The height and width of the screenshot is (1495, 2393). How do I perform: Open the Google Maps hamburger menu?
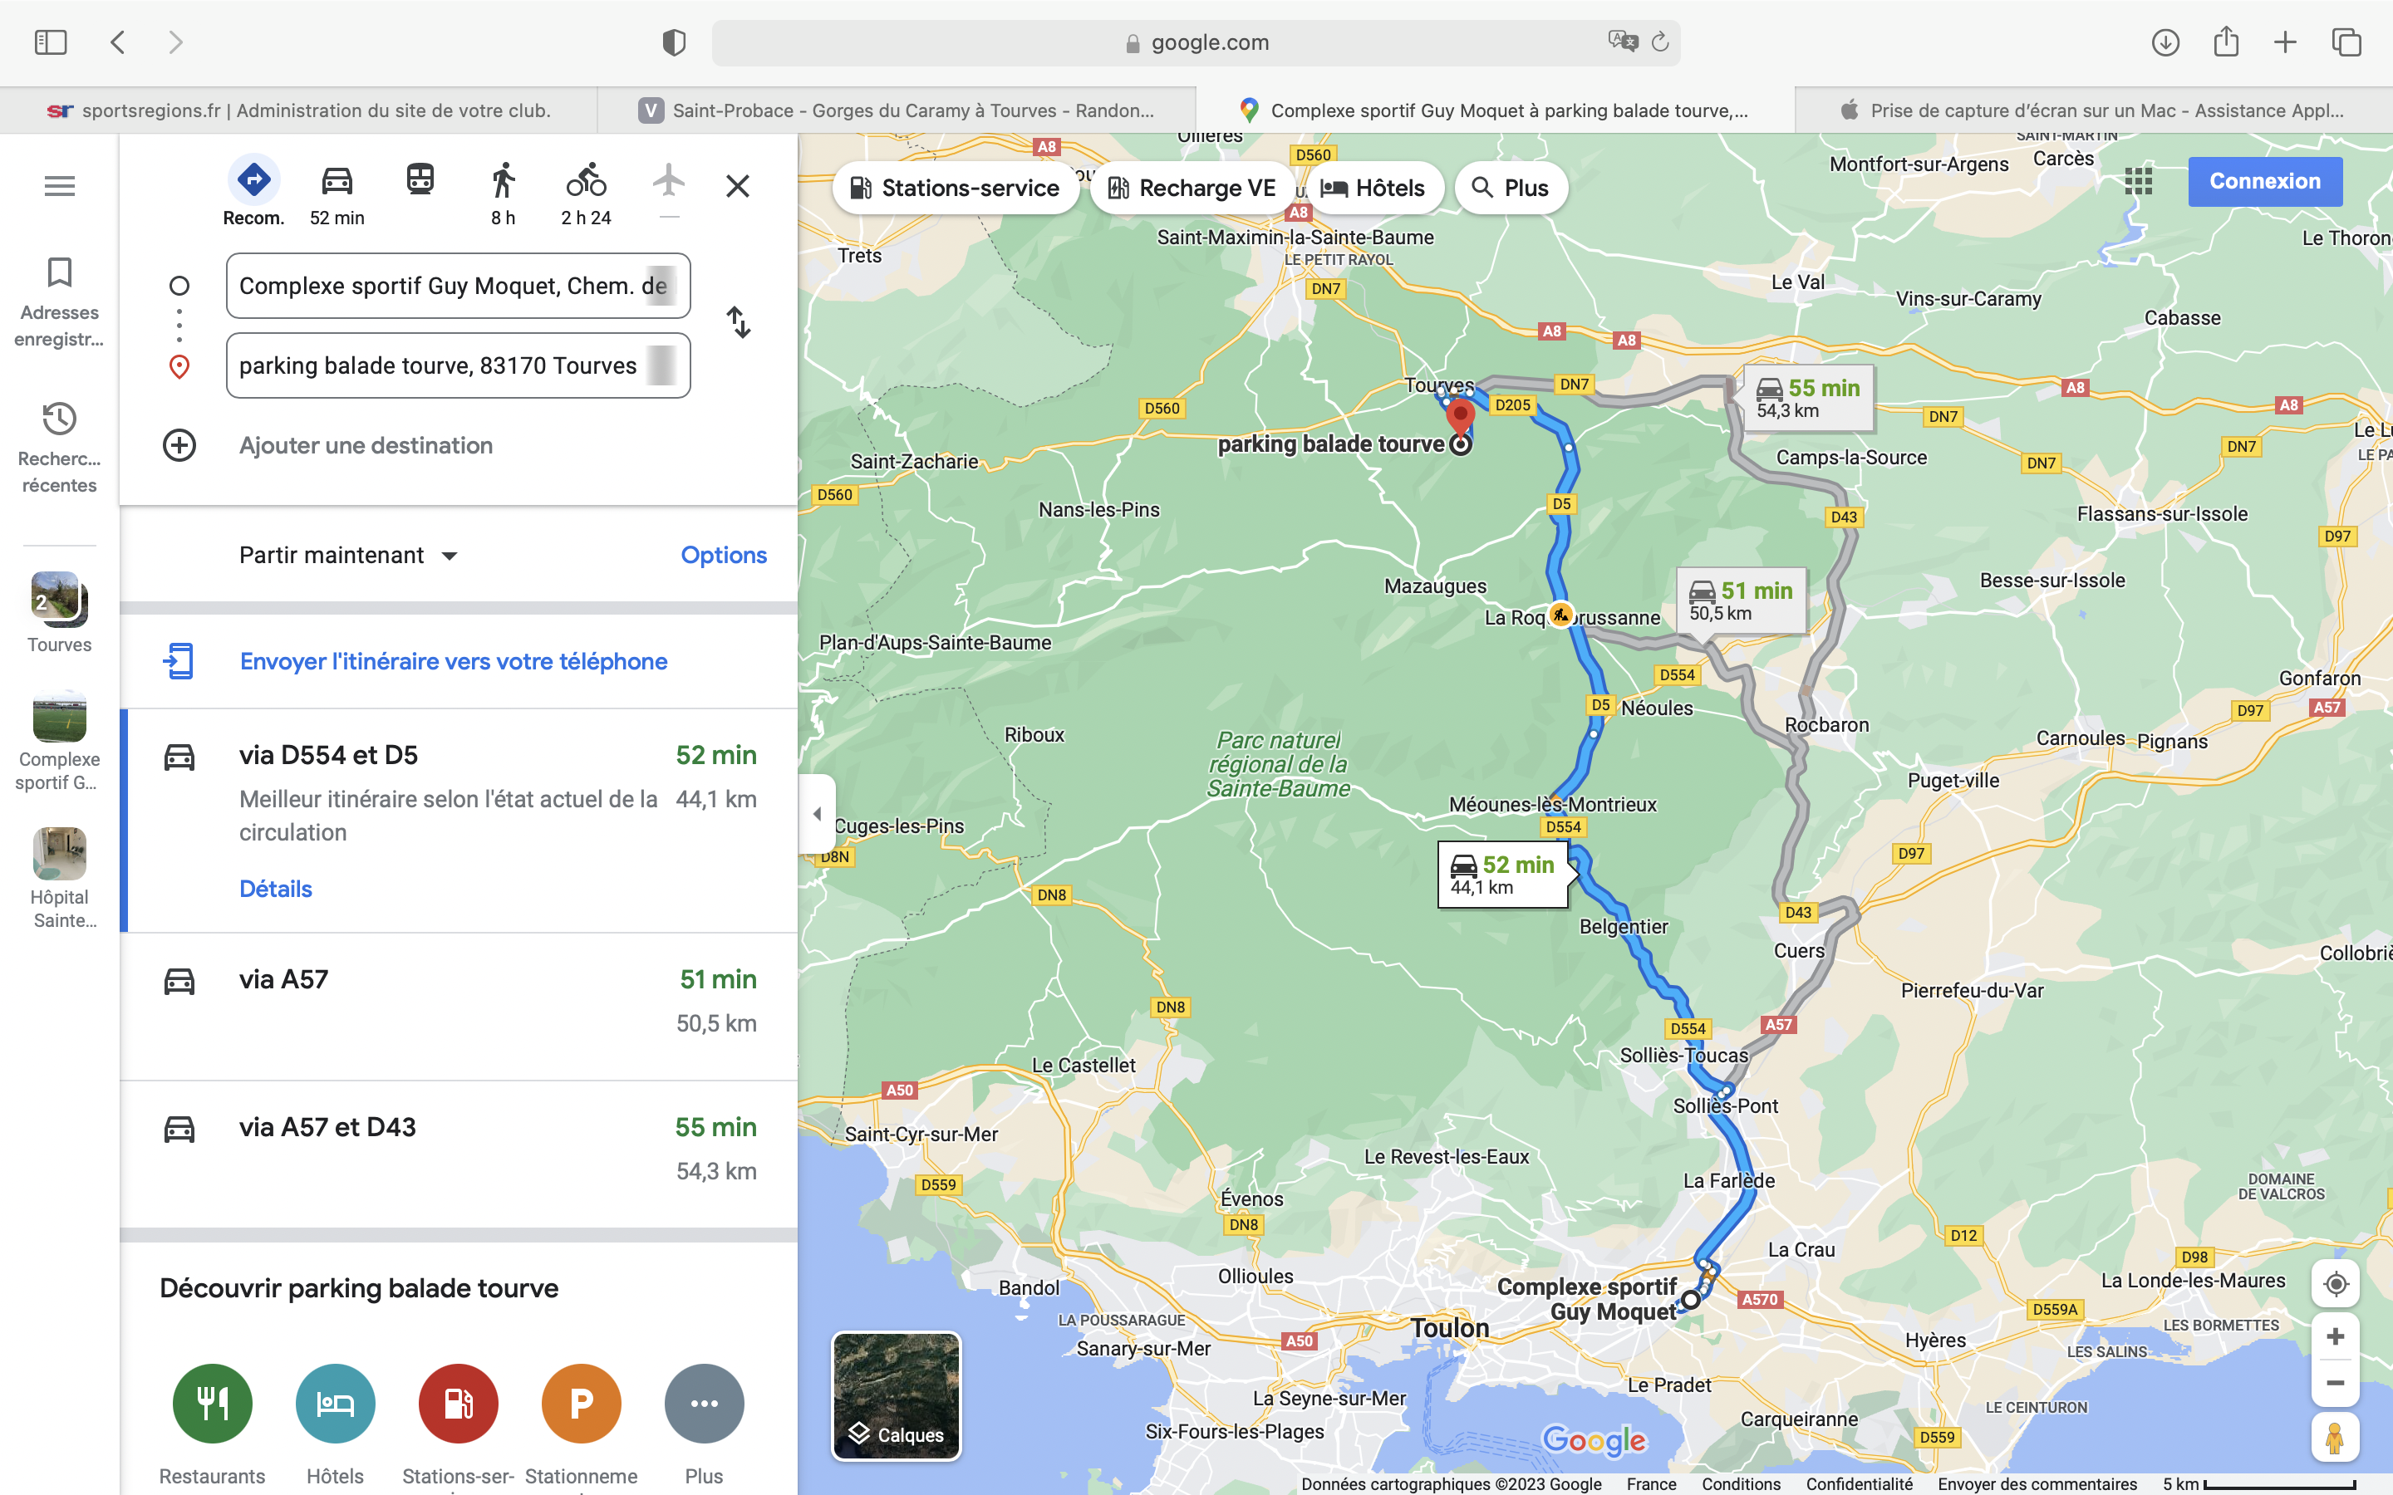click(x=59, y=186)
